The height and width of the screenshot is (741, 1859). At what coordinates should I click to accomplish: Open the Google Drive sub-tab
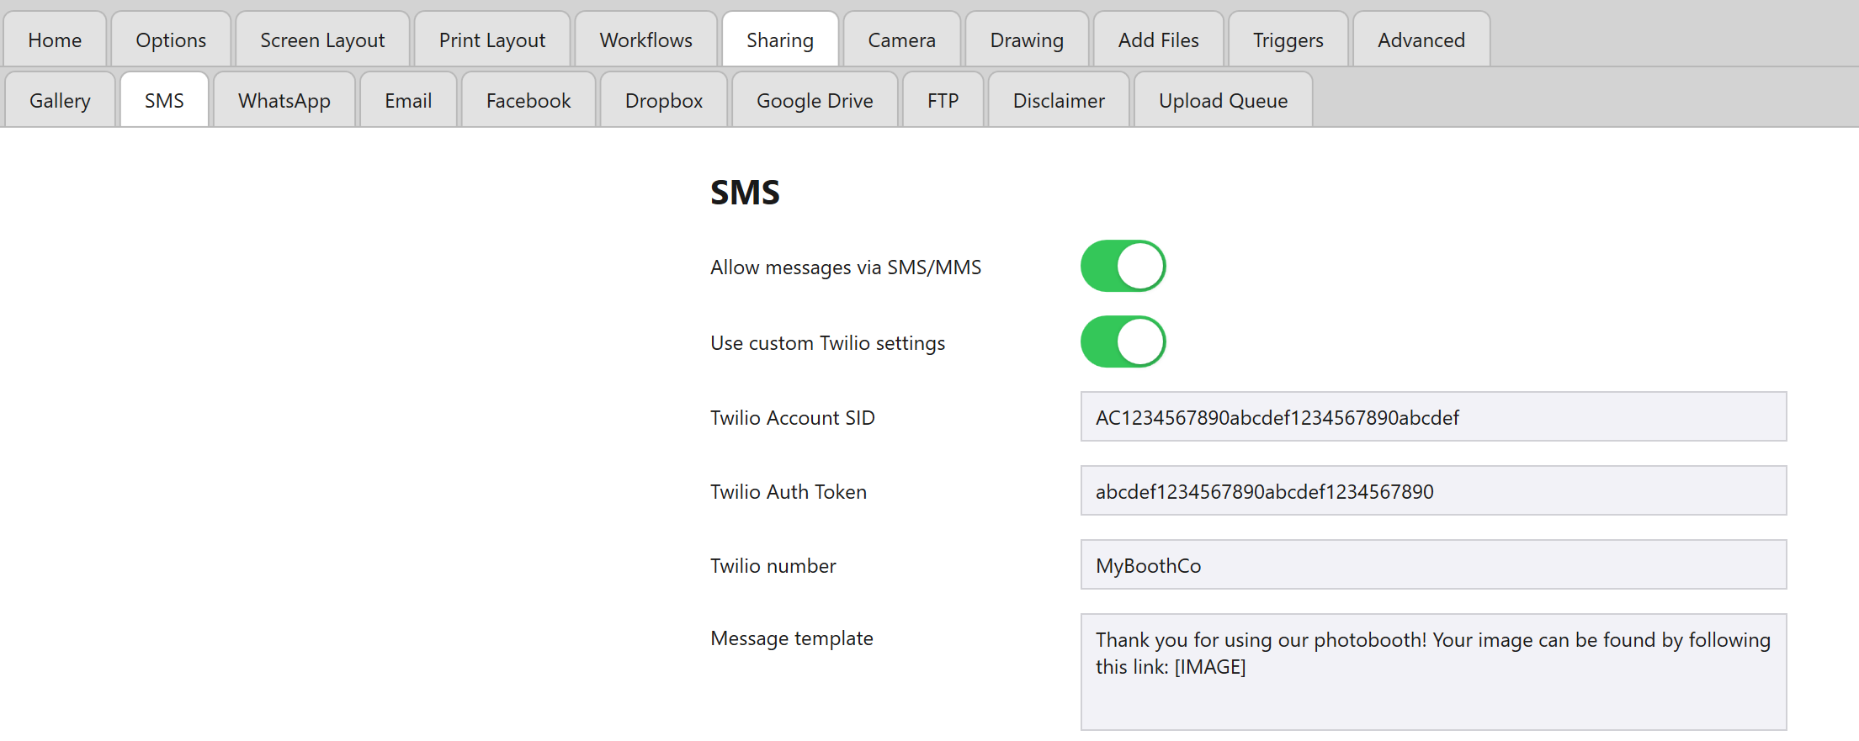point(815,100)
